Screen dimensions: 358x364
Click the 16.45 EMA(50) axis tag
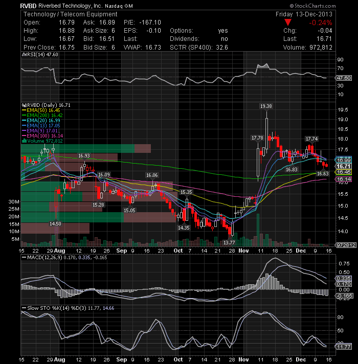pos(343,172)
